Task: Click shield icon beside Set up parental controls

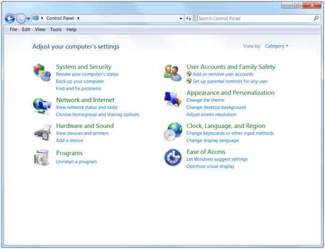Action: coord(189,81)
